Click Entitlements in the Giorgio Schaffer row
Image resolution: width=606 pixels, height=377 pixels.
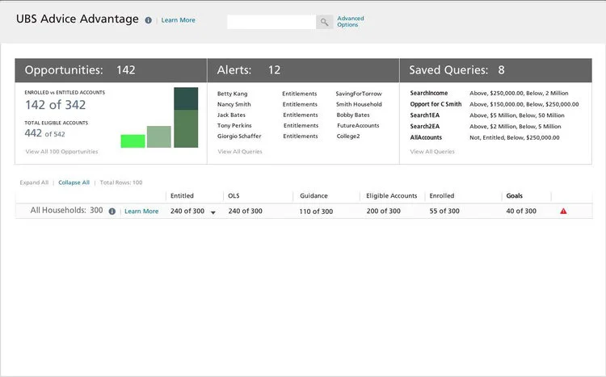click(x=301, y=136)
